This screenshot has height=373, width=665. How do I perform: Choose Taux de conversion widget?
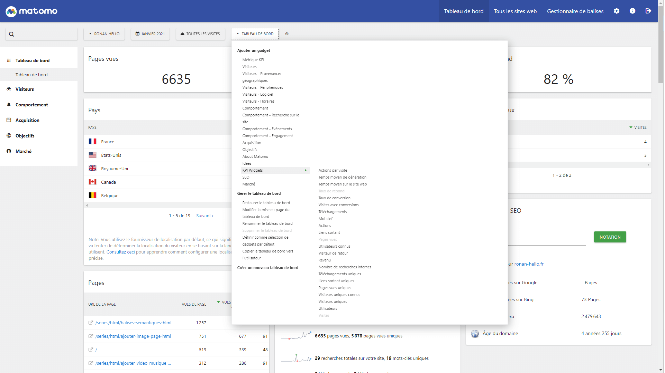[334, 198]
